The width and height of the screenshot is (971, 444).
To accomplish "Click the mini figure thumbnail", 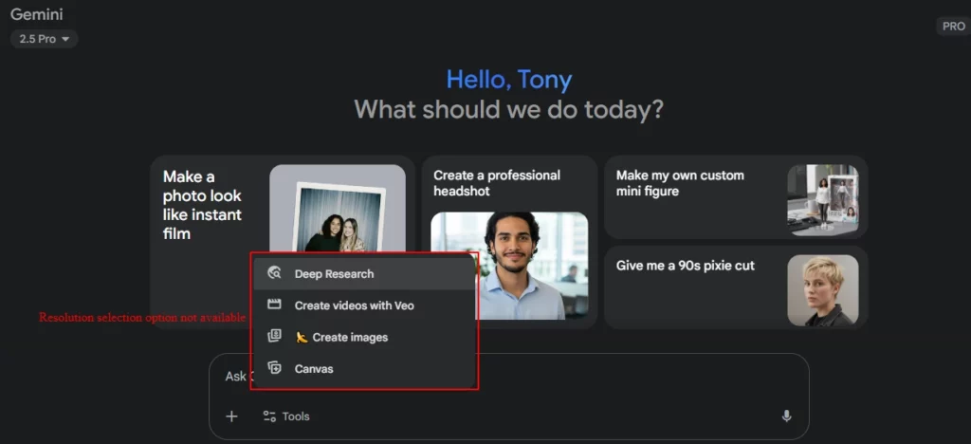I will [823, 200].
